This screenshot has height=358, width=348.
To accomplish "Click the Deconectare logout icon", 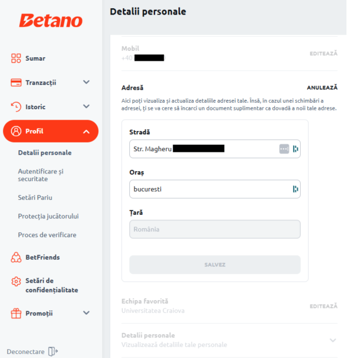I will coord(53,352).
